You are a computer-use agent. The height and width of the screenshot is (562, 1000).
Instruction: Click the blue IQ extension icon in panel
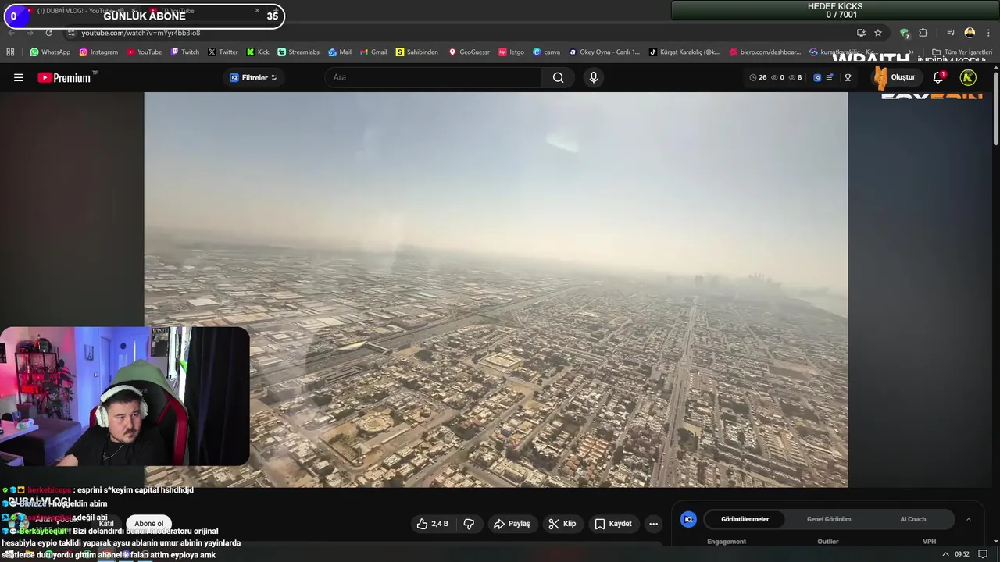tap(688, 519)
